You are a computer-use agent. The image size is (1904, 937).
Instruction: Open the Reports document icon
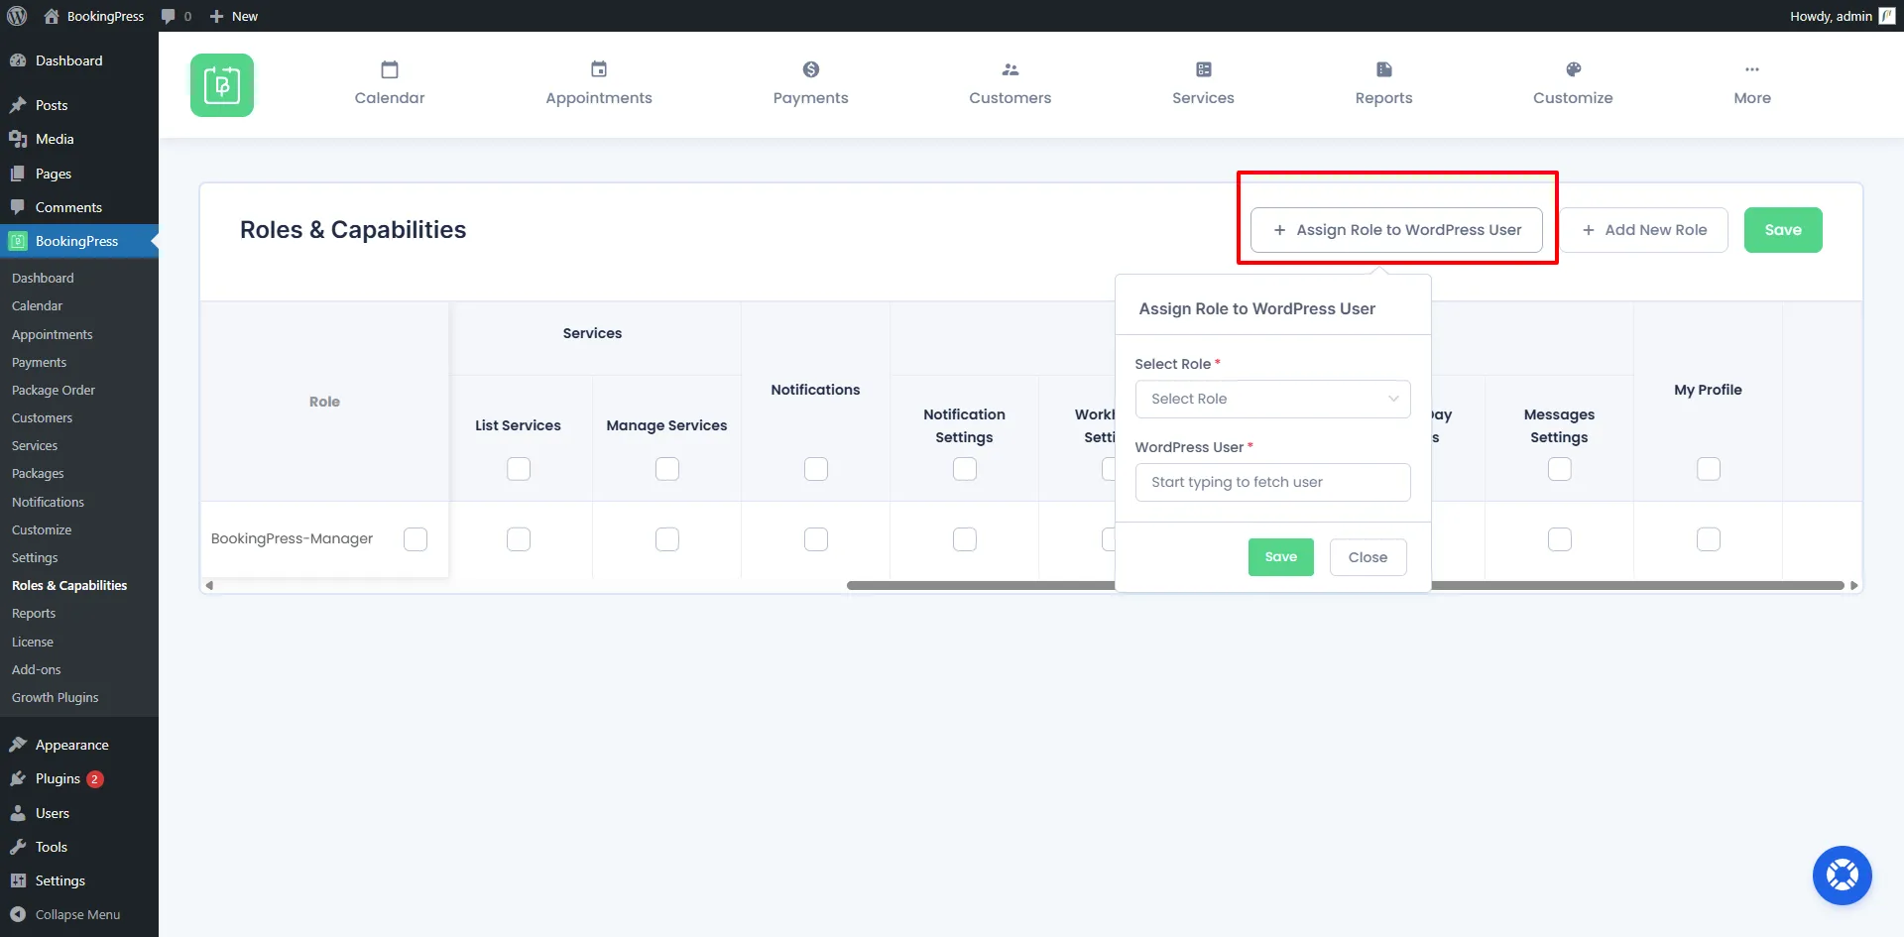pos(1383,69)
